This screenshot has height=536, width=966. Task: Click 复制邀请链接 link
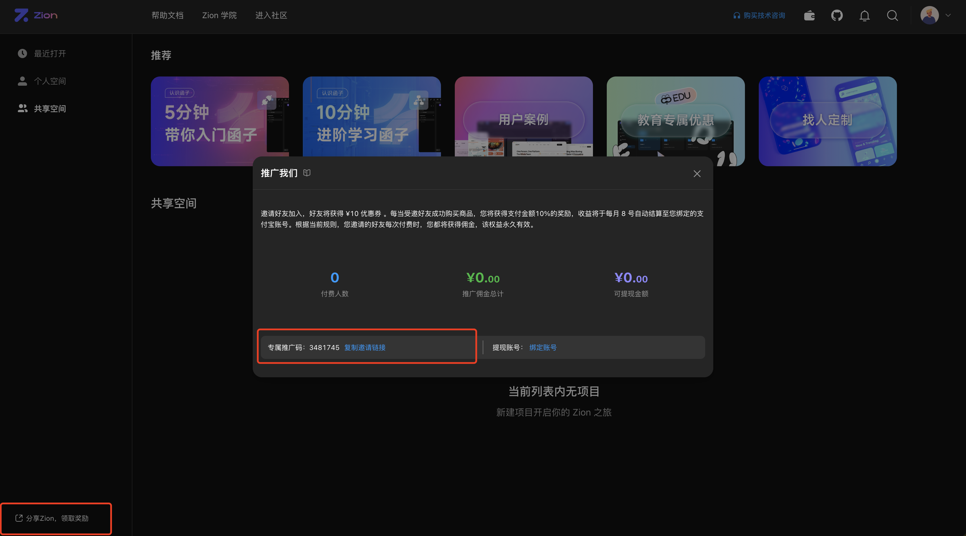tap(365, 348)
